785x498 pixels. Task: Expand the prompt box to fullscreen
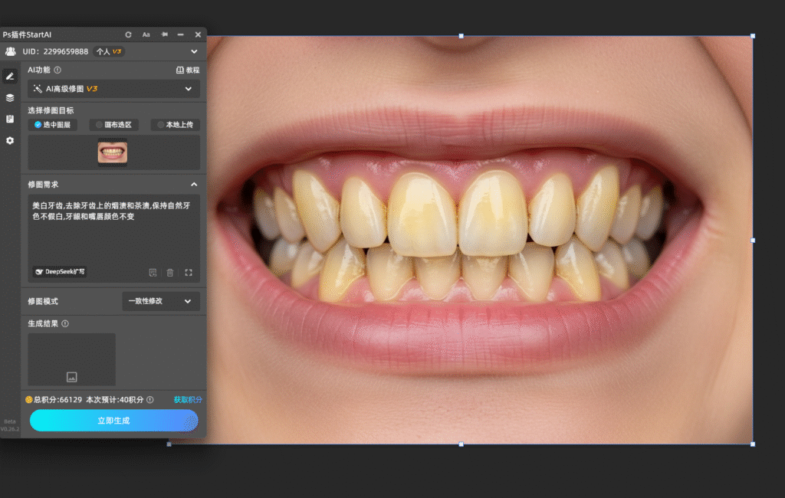pyautogui.click(x=189, y=272)
